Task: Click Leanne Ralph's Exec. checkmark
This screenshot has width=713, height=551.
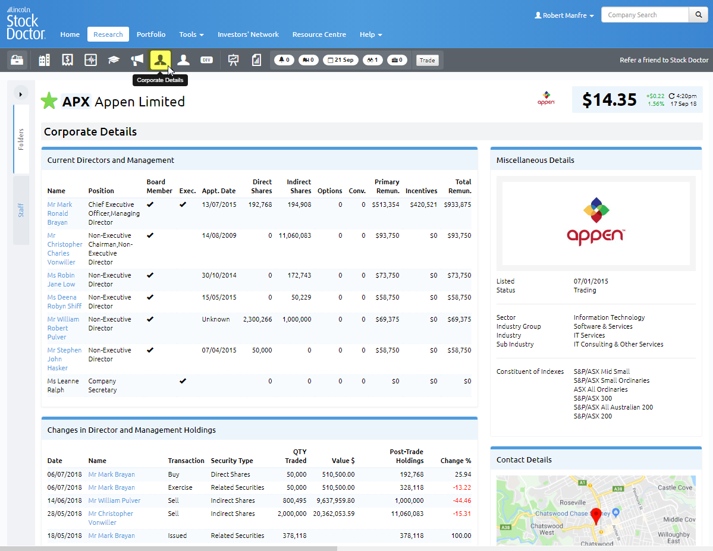Action: point(183,381)
